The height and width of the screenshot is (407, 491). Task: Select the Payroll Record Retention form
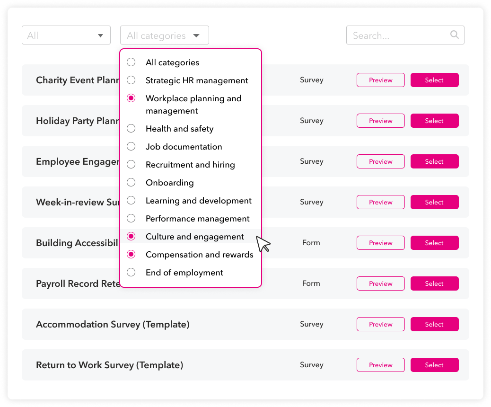tap(434, 283)
